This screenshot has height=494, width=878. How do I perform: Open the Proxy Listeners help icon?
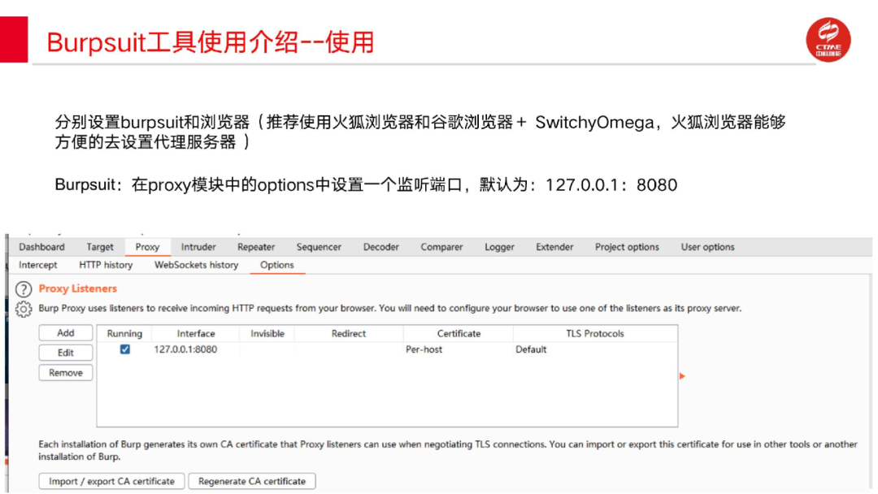coord(24,289)
